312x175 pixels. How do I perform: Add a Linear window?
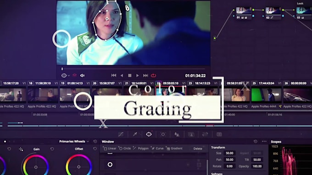click(110, 148)
